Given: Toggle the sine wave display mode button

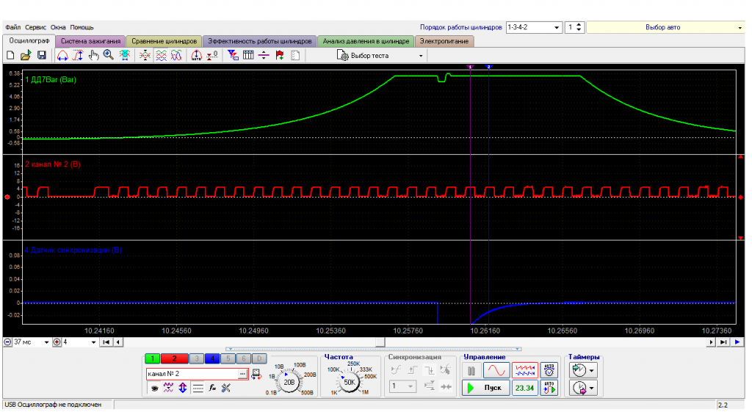Looking at the screenshot, I should (496, 370).
